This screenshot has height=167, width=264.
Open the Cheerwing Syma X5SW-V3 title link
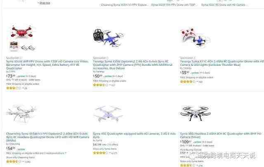[48, 137]
